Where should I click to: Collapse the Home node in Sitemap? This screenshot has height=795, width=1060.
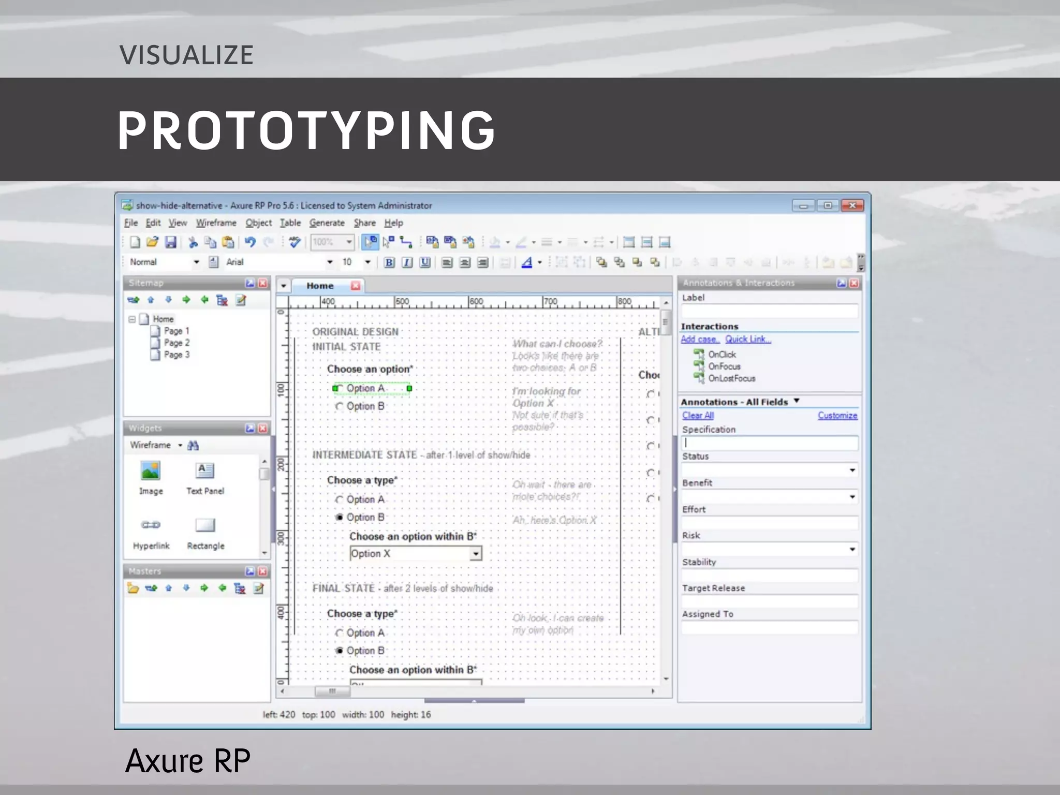[132, 319]
